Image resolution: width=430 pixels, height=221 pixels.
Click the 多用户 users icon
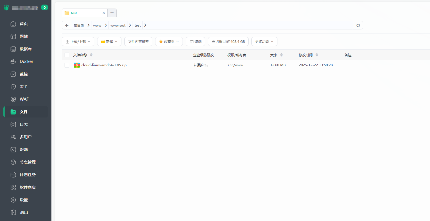point(13,137)
